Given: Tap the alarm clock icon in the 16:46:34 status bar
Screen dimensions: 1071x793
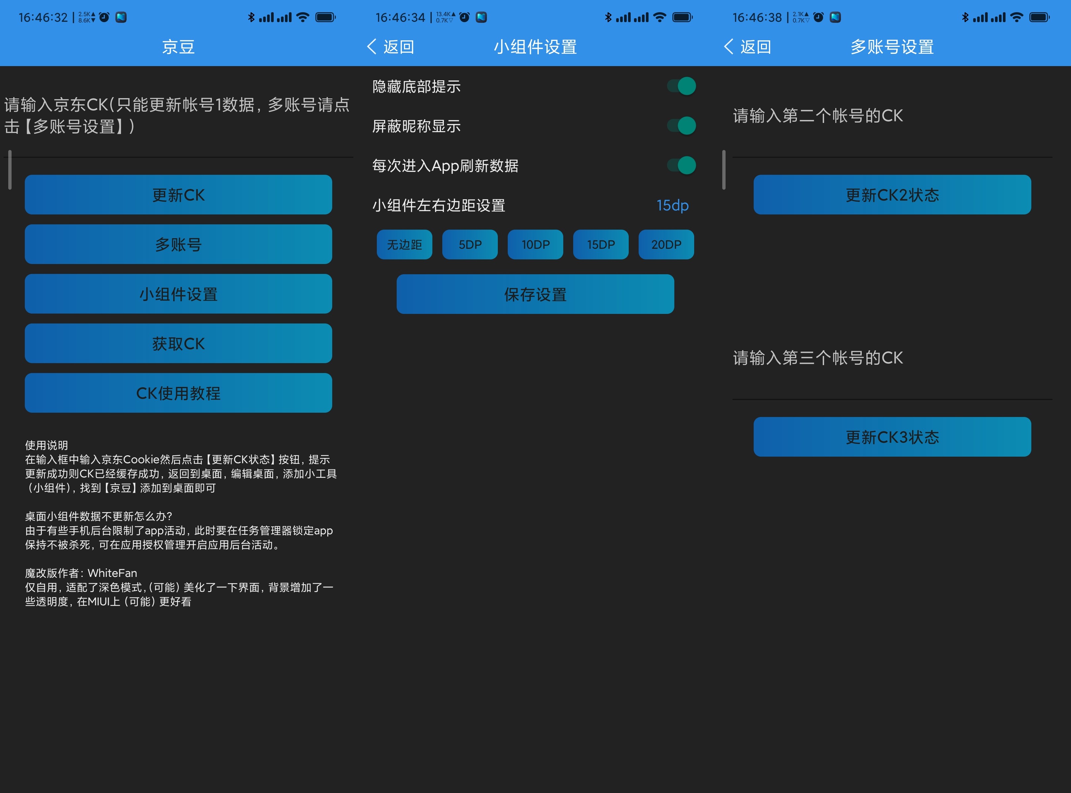Looking at the screenshot, I should (x=464, y=17).
